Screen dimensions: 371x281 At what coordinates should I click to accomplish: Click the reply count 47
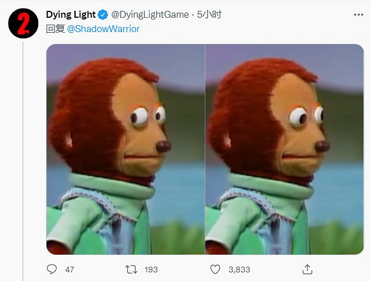pos(69,269)
